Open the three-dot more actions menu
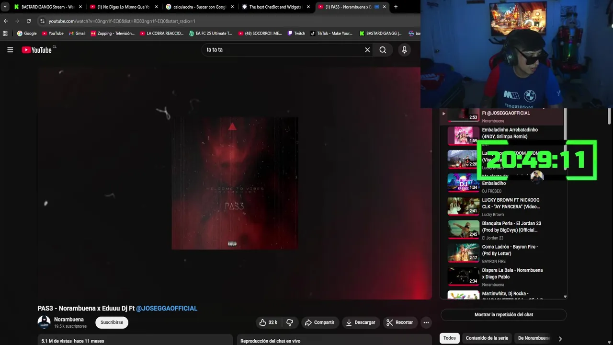Image resolution: width=613 pixels, height=345 pixels. pyautogui.click(x=426, y=322)
